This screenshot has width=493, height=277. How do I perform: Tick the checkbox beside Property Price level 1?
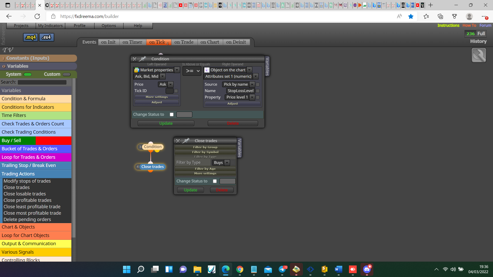point(258,97)
